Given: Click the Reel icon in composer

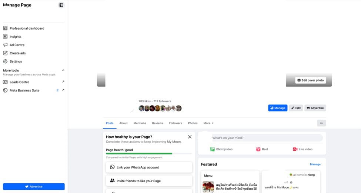Looking at the screenshot, I should click(258, 149).
